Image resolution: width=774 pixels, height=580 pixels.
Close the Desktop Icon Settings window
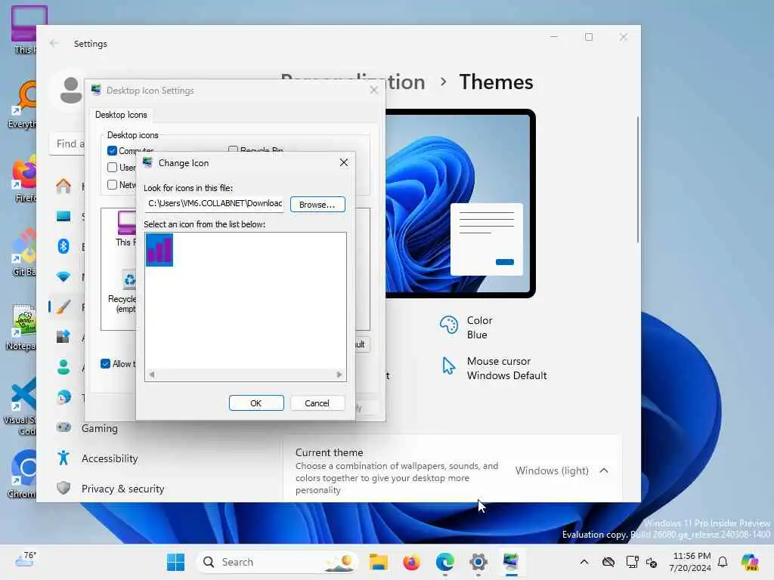tap(373, 90)
